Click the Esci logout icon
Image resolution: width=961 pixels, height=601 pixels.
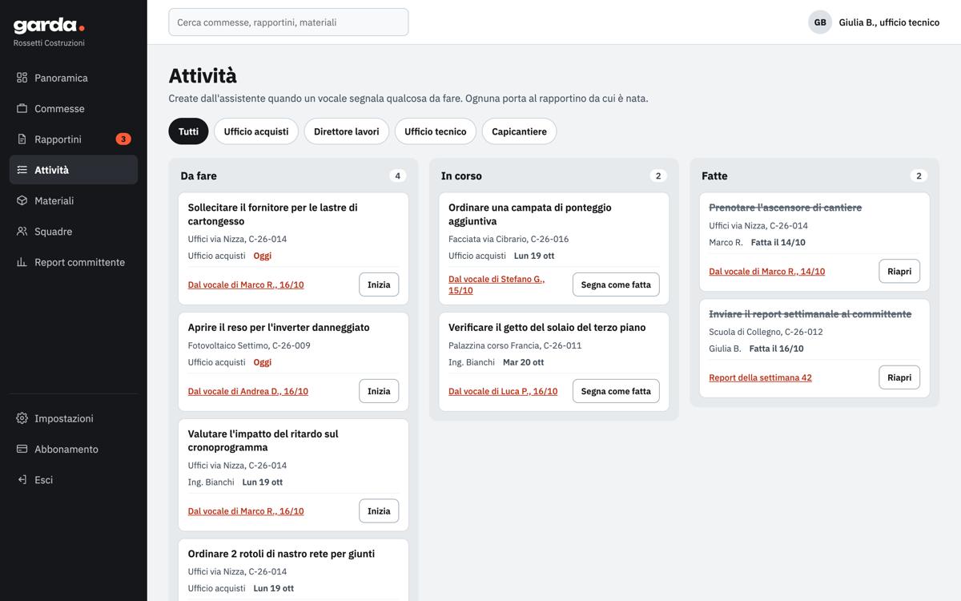coord(22,480)
